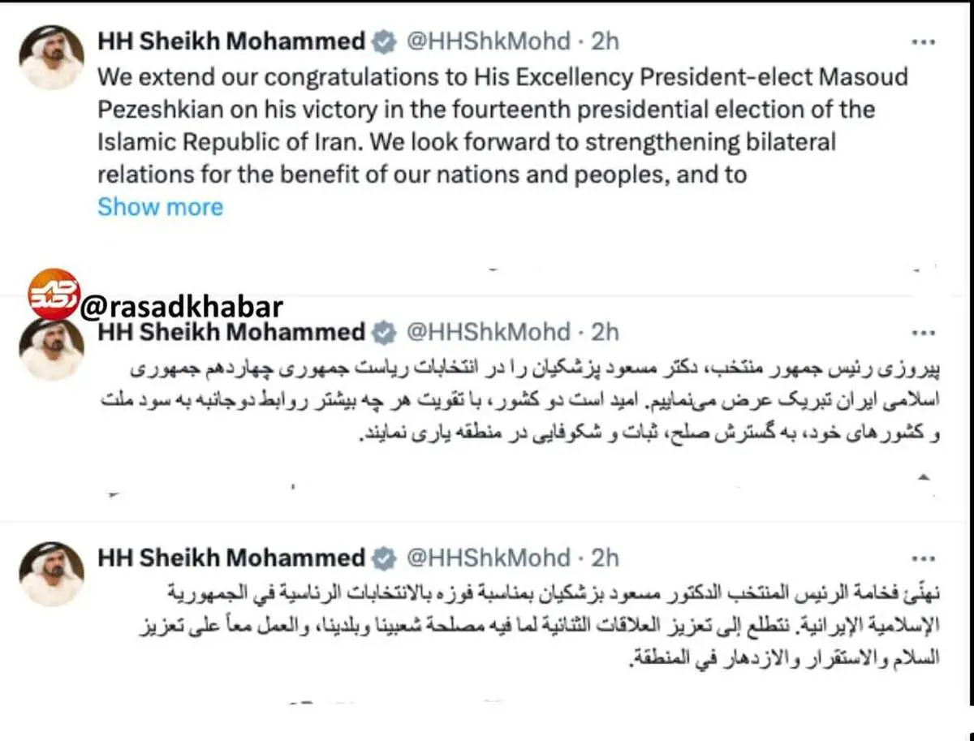The image size is (974, 741).
Task: Click the @HHShkMohd handle on the Arabic tweet
Action: pos(487,558)
